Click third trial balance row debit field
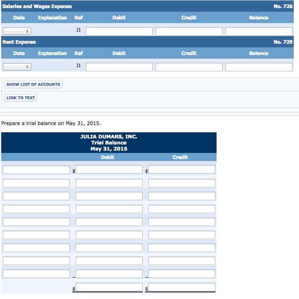299x299 pixels. point(109,196)
